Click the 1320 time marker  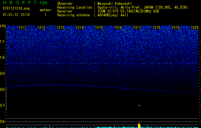195,28
